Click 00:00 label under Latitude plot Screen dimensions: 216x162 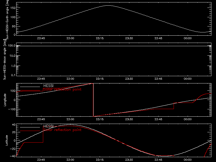click(188, 160)
